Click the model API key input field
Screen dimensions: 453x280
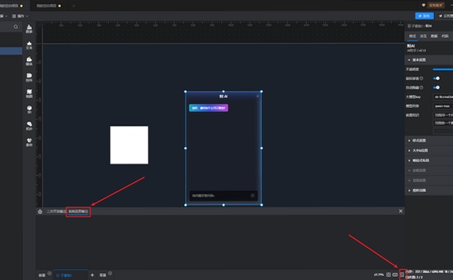click(443, 97)
